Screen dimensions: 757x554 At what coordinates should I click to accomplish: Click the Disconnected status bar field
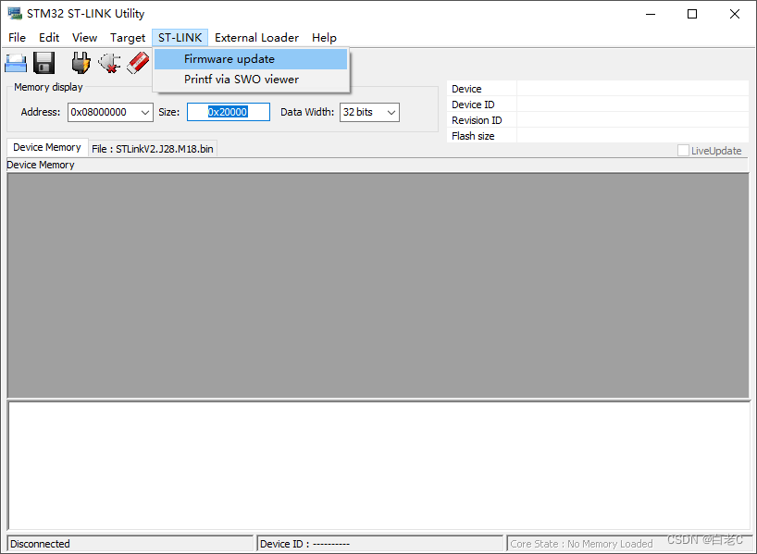pos(130,544)
